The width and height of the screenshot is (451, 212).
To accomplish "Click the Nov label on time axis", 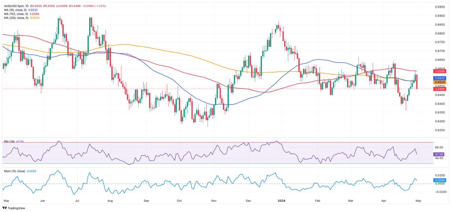I will coord(214,201).
